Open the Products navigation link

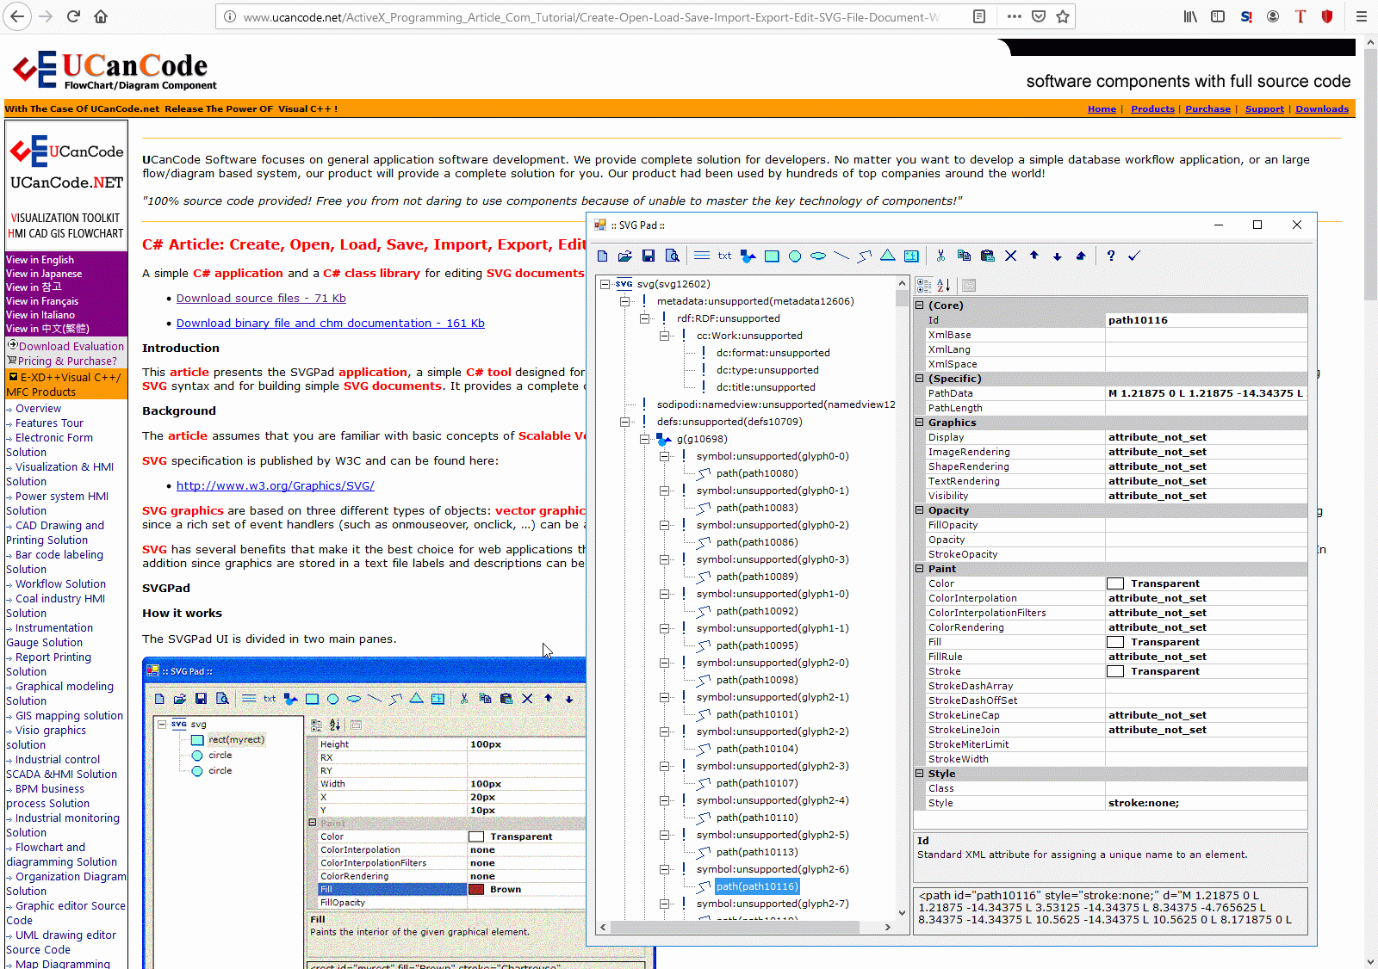1152,109
